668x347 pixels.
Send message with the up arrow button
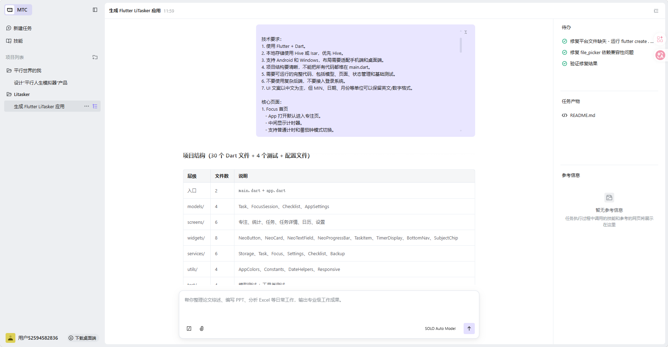pos(469,328)
